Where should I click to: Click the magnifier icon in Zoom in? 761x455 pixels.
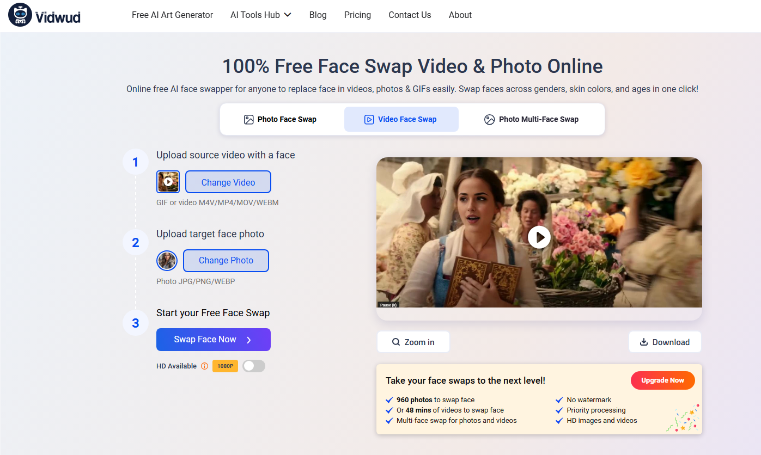coord(396,342)
